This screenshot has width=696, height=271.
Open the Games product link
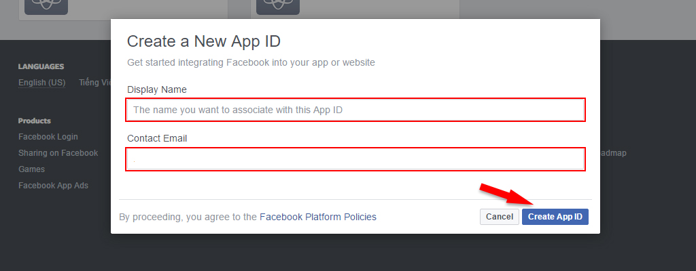[31, 169]
